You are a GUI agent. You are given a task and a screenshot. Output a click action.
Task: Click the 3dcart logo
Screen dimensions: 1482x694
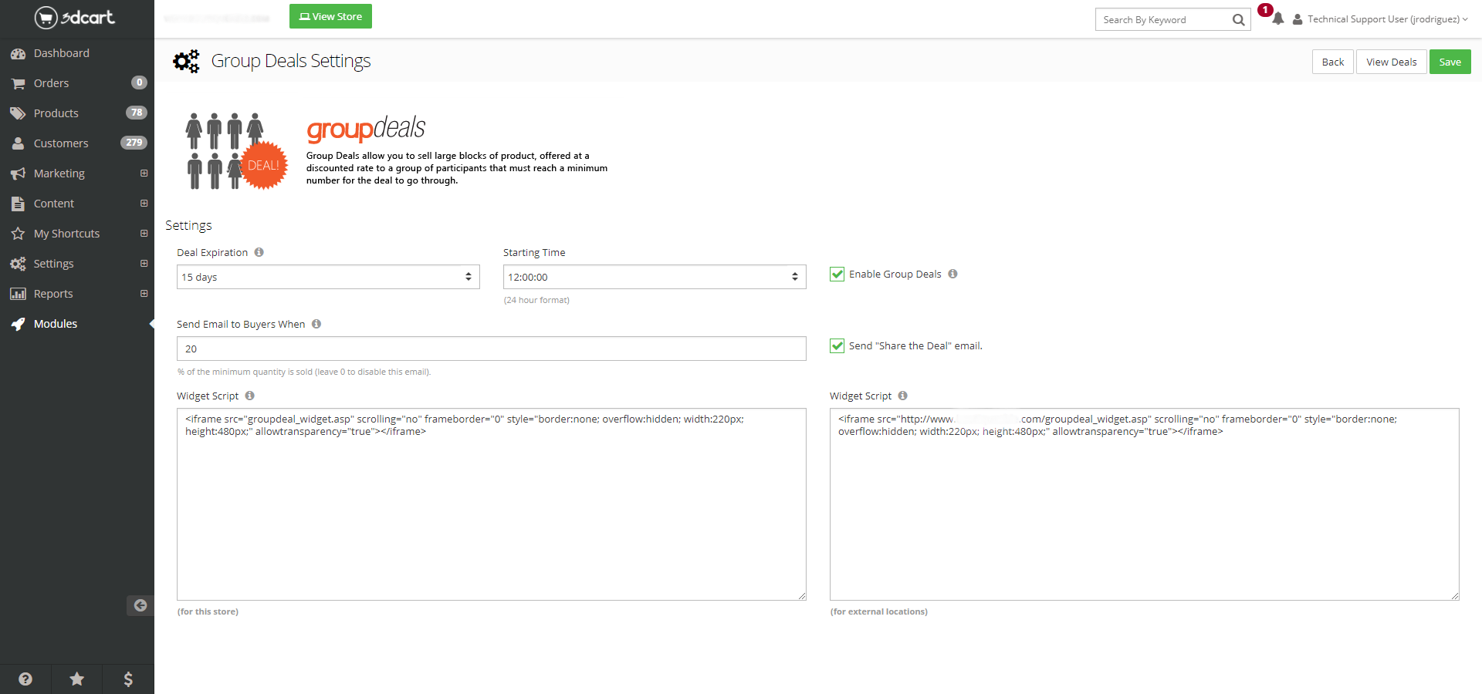coord(75,18)
